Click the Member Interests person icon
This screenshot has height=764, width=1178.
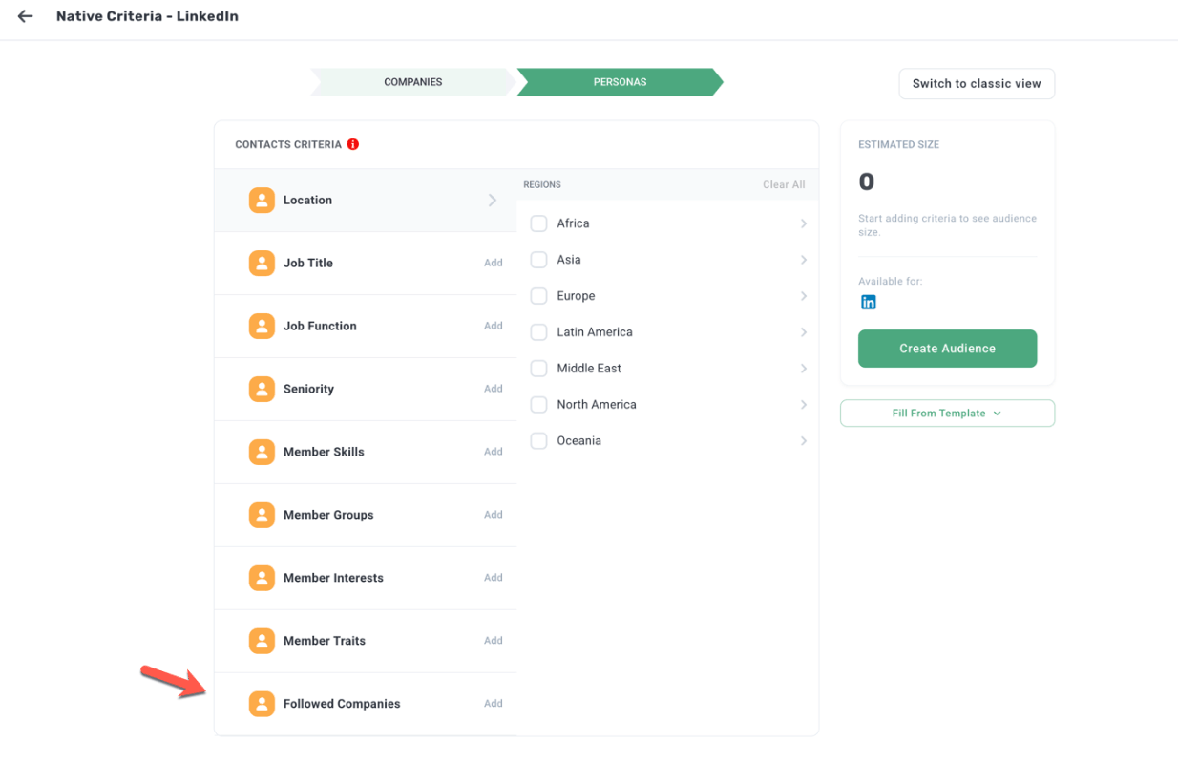262,578
